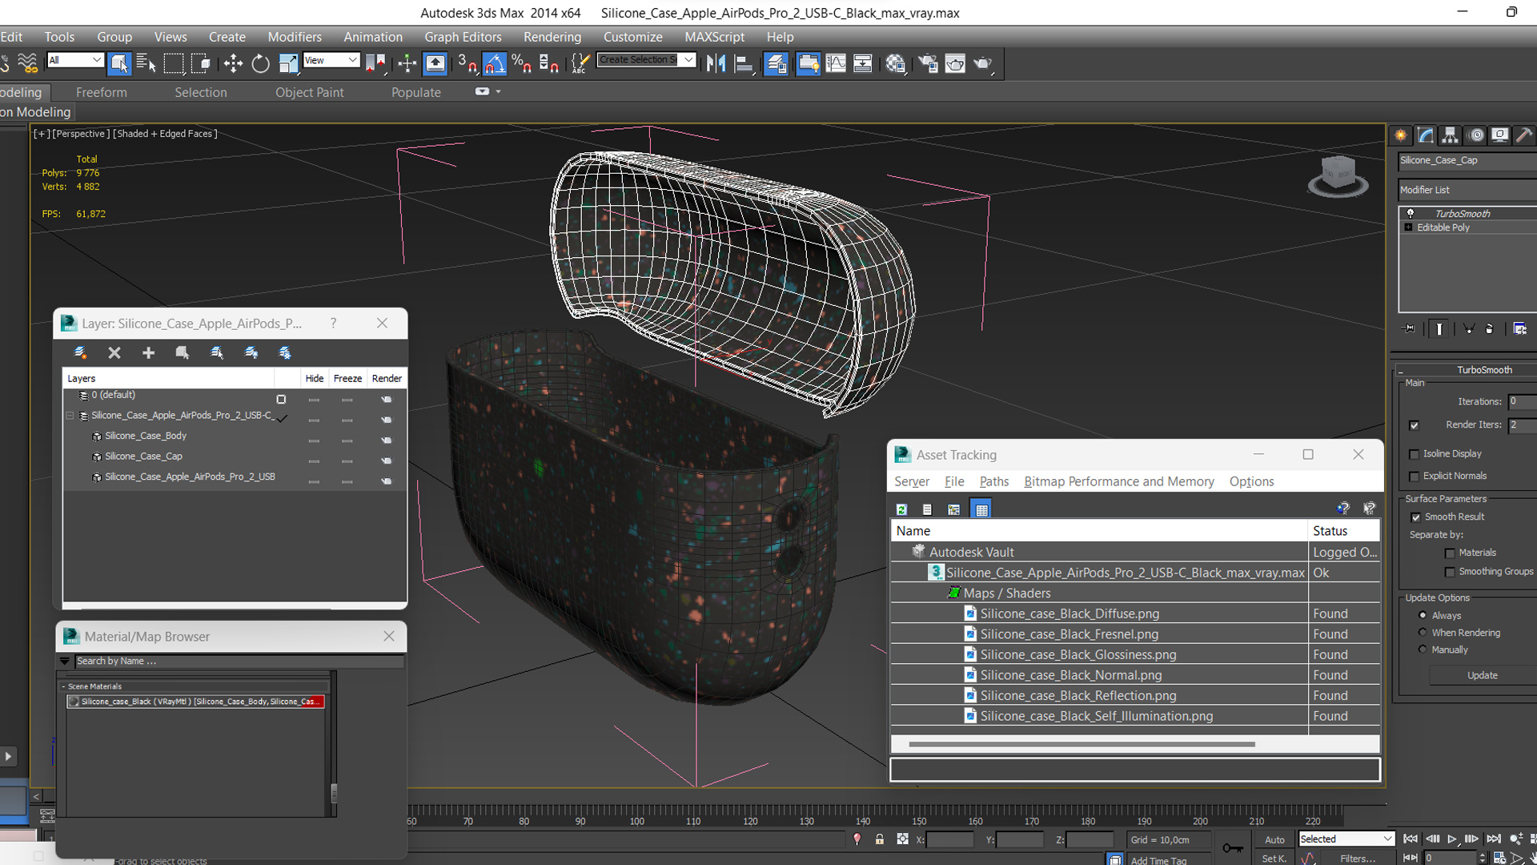
Task: Enable Explicit Normals checkbox
Action: point(1415,477)
